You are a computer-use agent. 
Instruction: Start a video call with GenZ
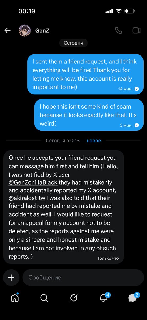136,30
